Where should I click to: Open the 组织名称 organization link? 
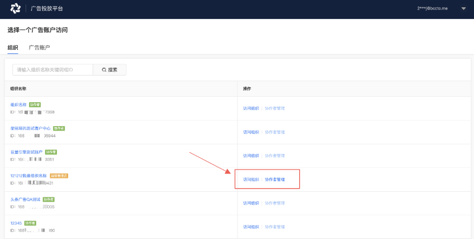18,104
